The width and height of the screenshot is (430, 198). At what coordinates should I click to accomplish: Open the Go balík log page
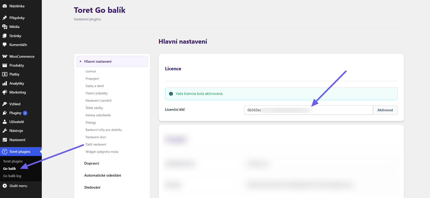(x=12, y=176)
